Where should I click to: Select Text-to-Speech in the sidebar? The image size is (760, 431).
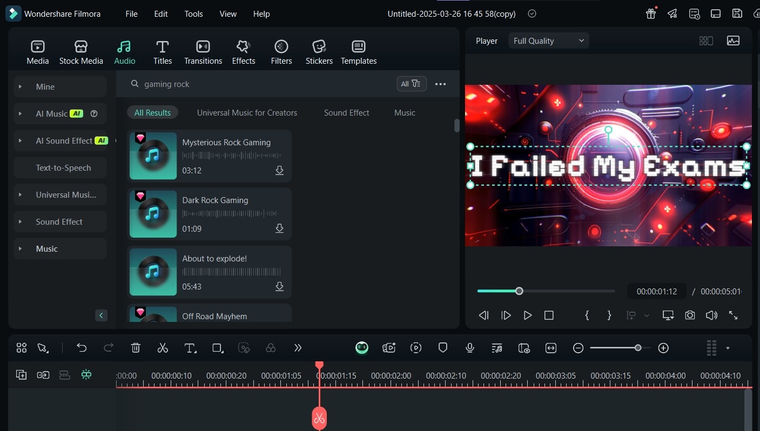60,167
